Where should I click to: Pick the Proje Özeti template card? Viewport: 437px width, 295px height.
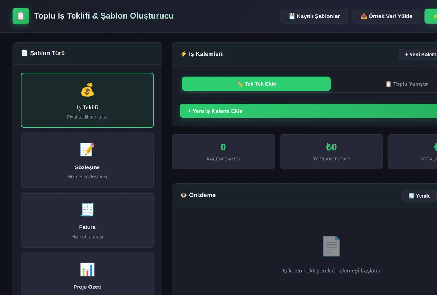(x=87, y=274)
